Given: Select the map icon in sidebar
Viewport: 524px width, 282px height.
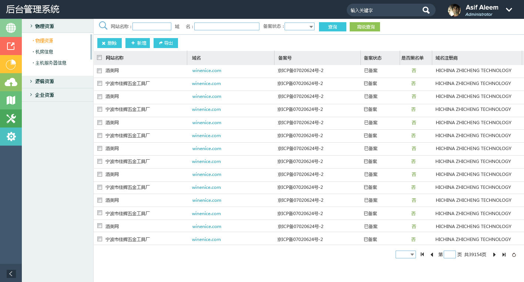Looking at the screenshot, I should pyautogui.click(x=11, y=100).
